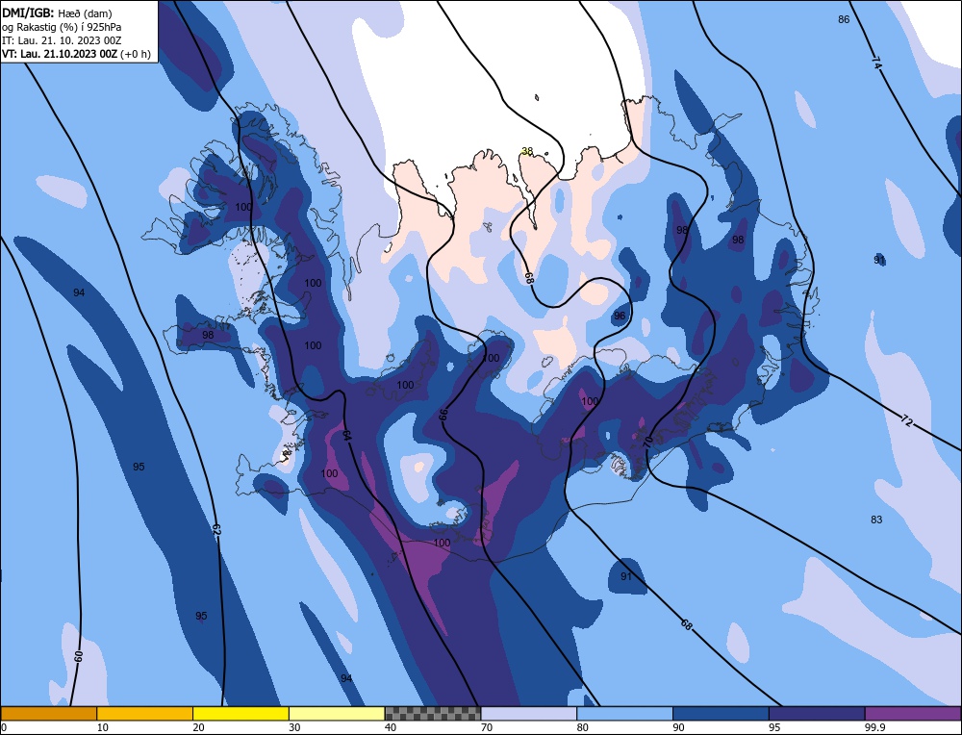Click the text "og Rakastig (%) í 925hPa"
Screen dimensions: 962x735
tap(62, 27)
